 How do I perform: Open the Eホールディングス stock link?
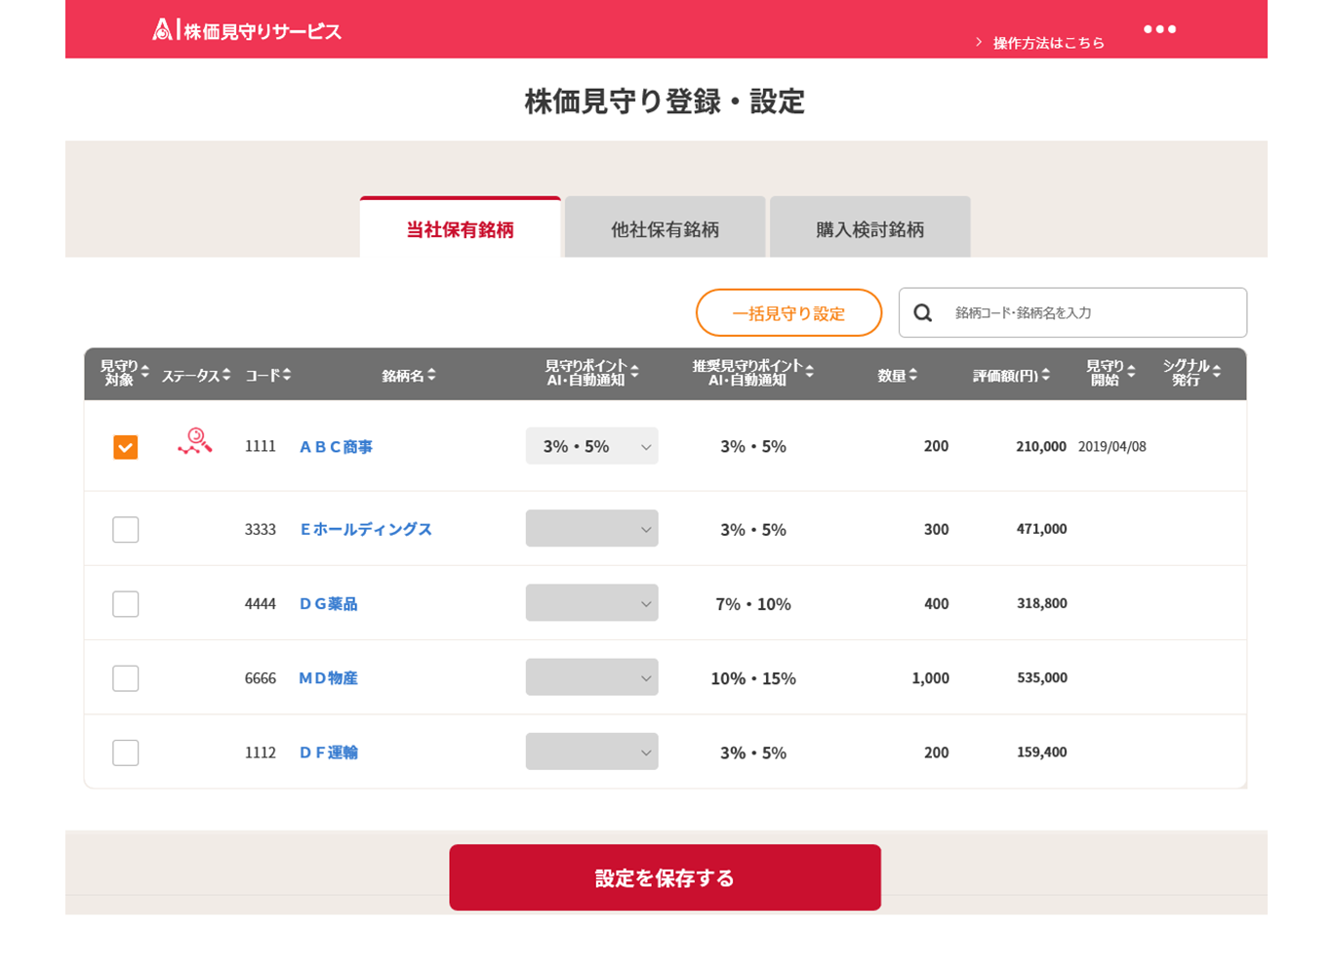tap(365, 529)
